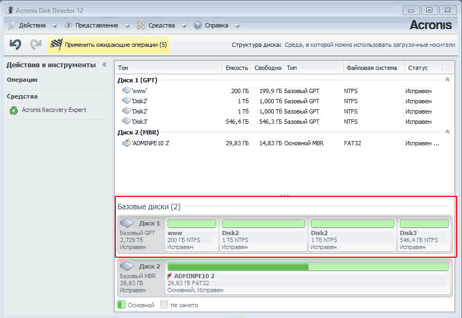Click the tools icon beside Средства
This screenshot has height=318, width=462.
pyautogui.click(x=141, y=26)
